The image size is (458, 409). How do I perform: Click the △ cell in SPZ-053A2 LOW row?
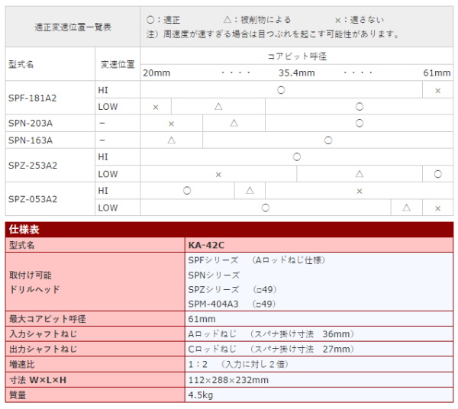tap(406, 208)
